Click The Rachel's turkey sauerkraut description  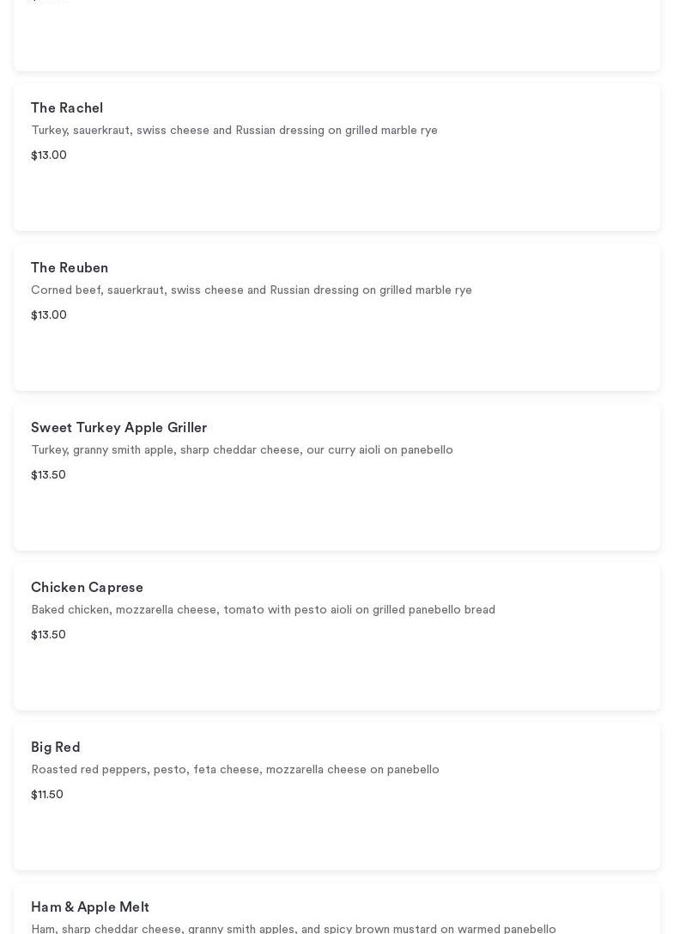click(234, 131)
